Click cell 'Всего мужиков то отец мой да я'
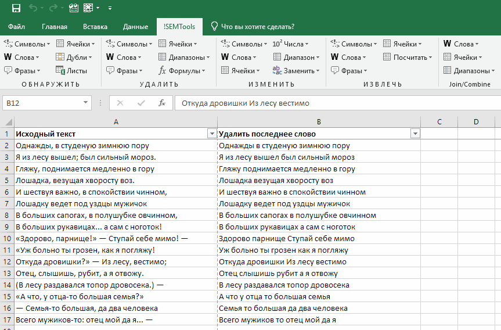Image resolution: width=501 pixels, height=330 pixels. coord(319,320)
